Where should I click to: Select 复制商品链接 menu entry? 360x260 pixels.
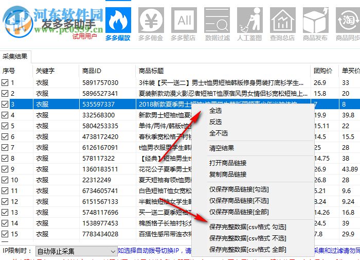(228, 174)
